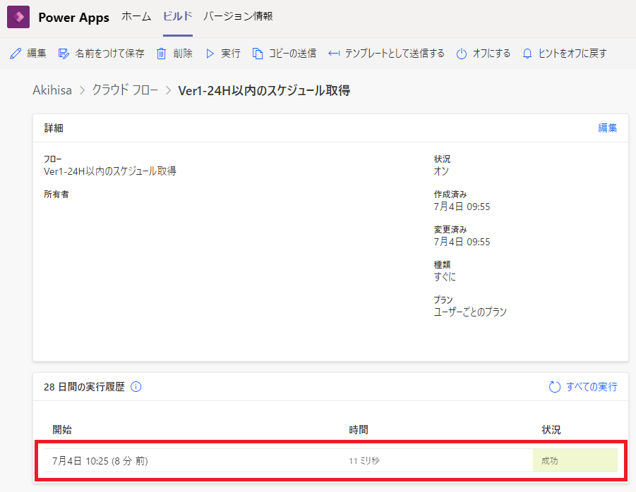Select the 編集 pencil icon in toolbar
This screenshot has width=636, height=492.
click(14, 53)
